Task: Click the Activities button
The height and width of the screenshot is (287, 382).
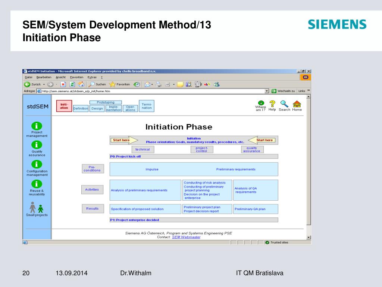Action: [92, 189]
